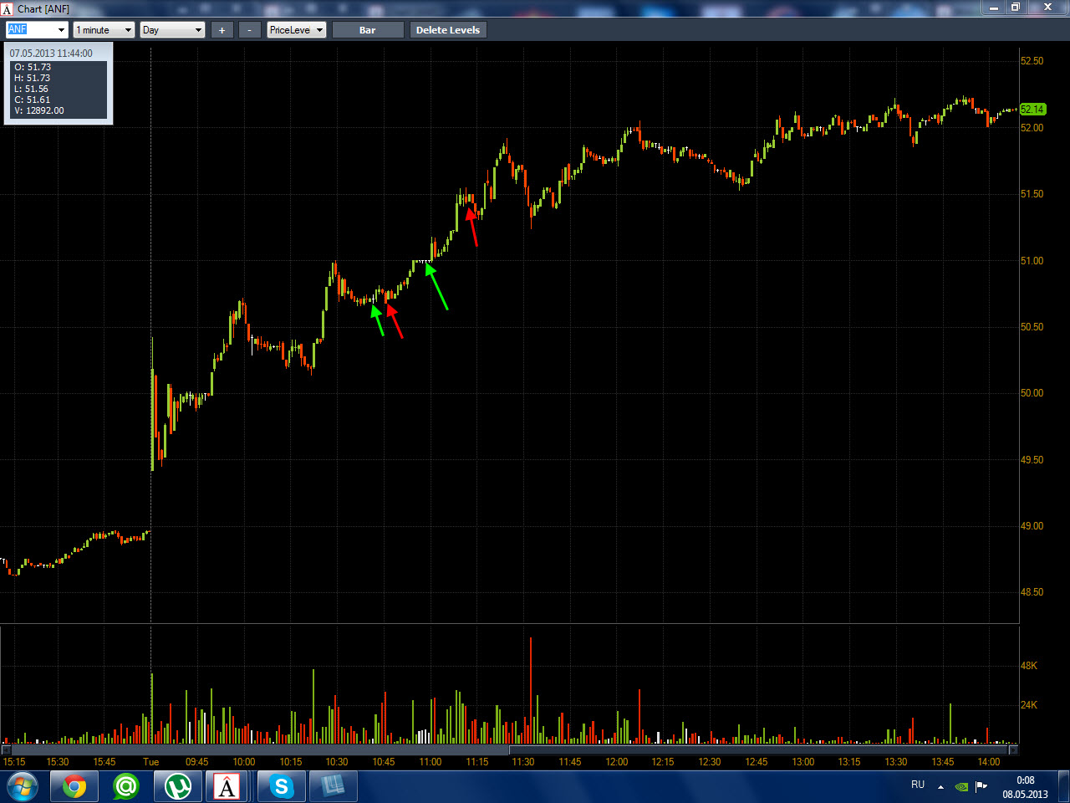The height and width of the screenshot is (803, 1070).
Task: Open the Mail.ru Agent taskbar icon
Action: (x=126, y=786)
